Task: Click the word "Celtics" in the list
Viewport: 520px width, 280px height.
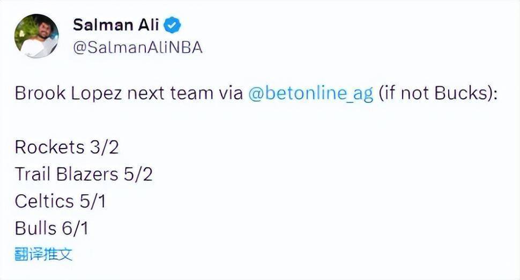Action: pos(44,201)
